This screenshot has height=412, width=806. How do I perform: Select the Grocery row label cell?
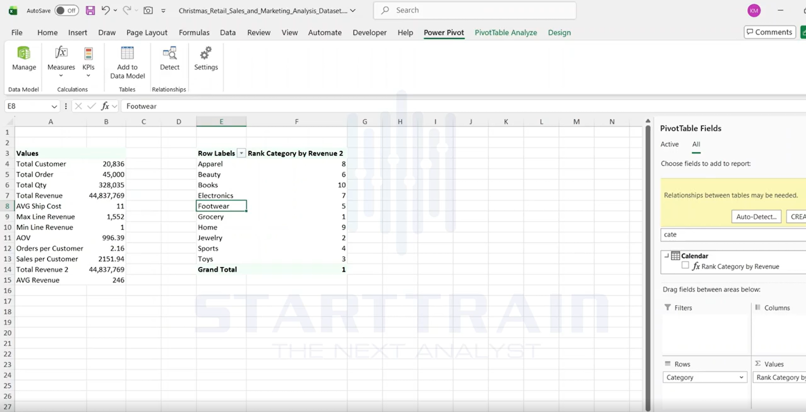(221, 217)
